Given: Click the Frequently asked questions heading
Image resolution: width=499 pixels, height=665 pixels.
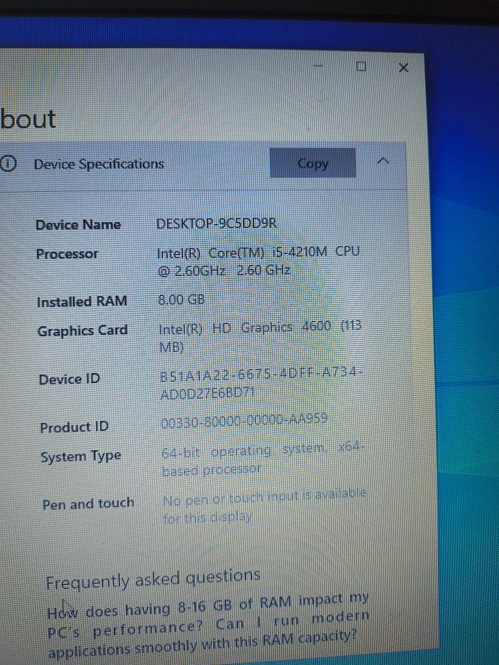Looking at the screenshot, I should [x=153, y=579].
